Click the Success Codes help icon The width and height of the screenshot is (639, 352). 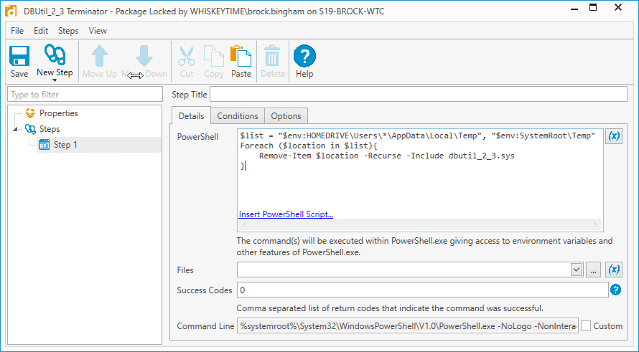[x=615, y=290]
